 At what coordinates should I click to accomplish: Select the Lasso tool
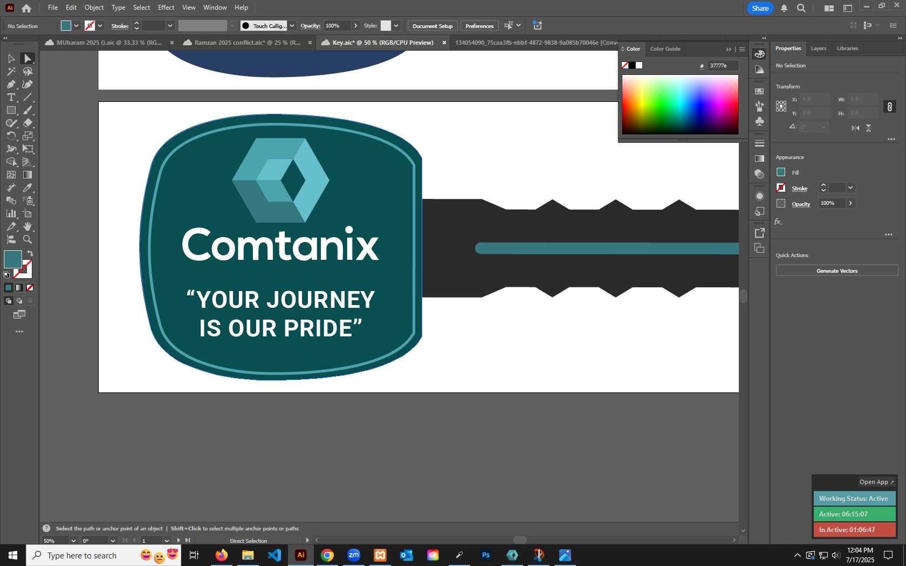click(28, 71)
